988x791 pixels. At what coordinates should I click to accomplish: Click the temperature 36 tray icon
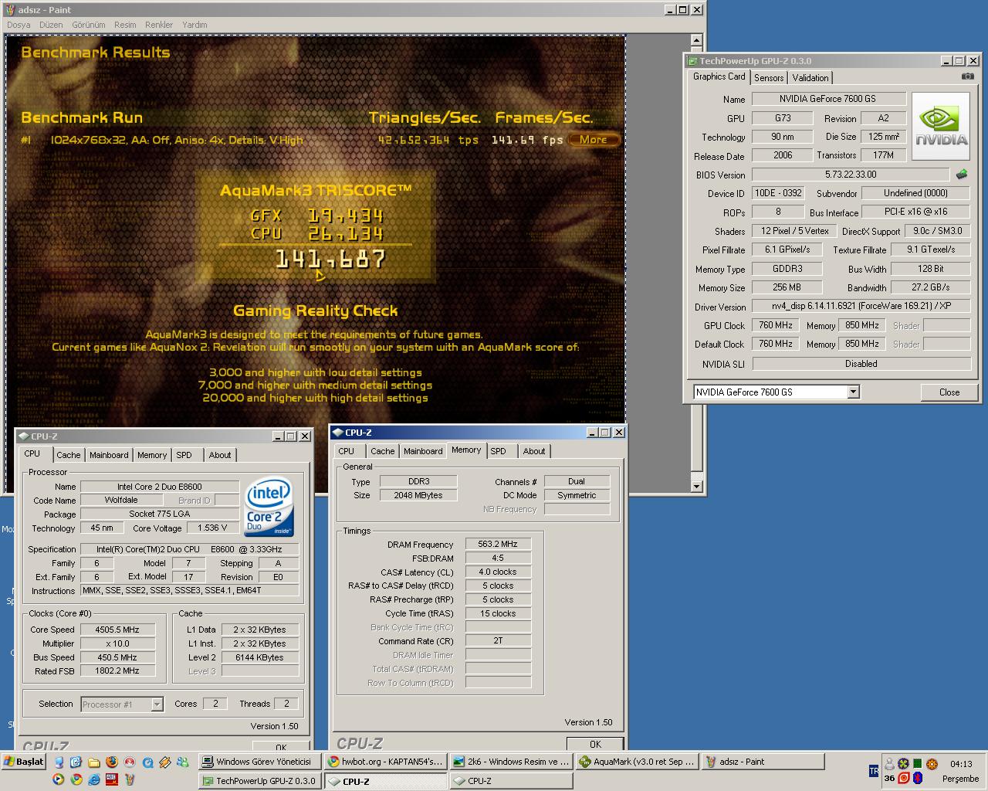pos(889,778)
